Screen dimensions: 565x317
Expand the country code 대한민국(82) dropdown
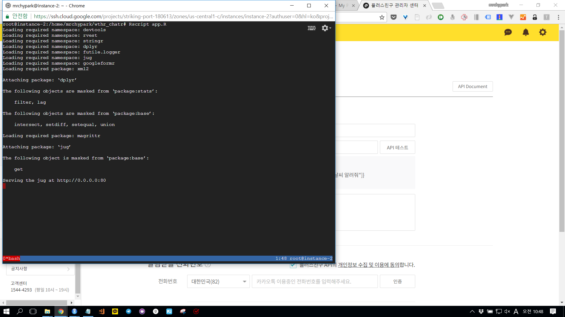(x=218, y=281)
